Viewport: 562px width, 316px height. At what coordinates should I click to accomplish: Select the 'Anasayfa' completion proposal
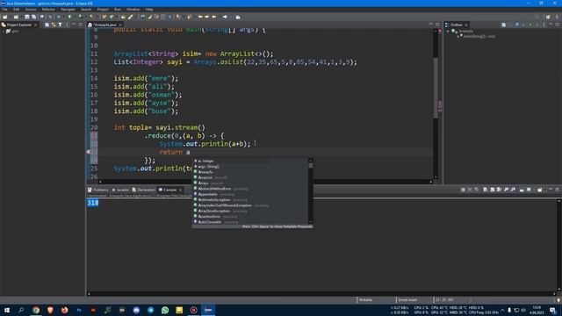pyautogui.click(x=250, y=172)
